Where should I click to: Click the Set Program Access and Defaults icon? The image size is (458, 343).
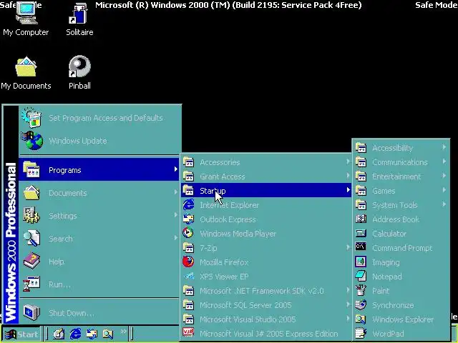tap(31, 118)
